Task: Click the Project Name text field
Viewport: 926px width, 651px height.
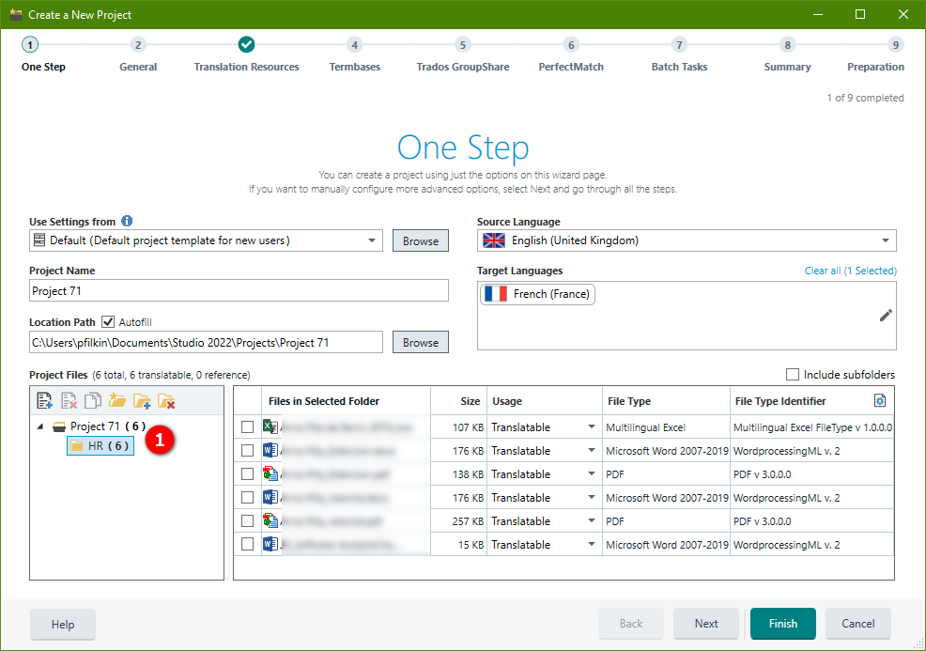Action: point(239,290)
